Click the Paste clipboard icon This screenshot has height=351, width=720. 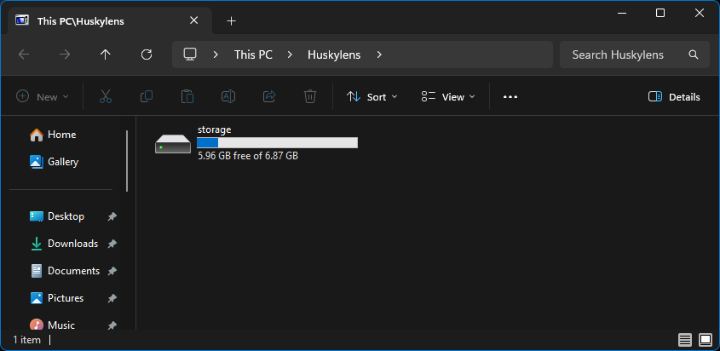(x=187, y=97)
